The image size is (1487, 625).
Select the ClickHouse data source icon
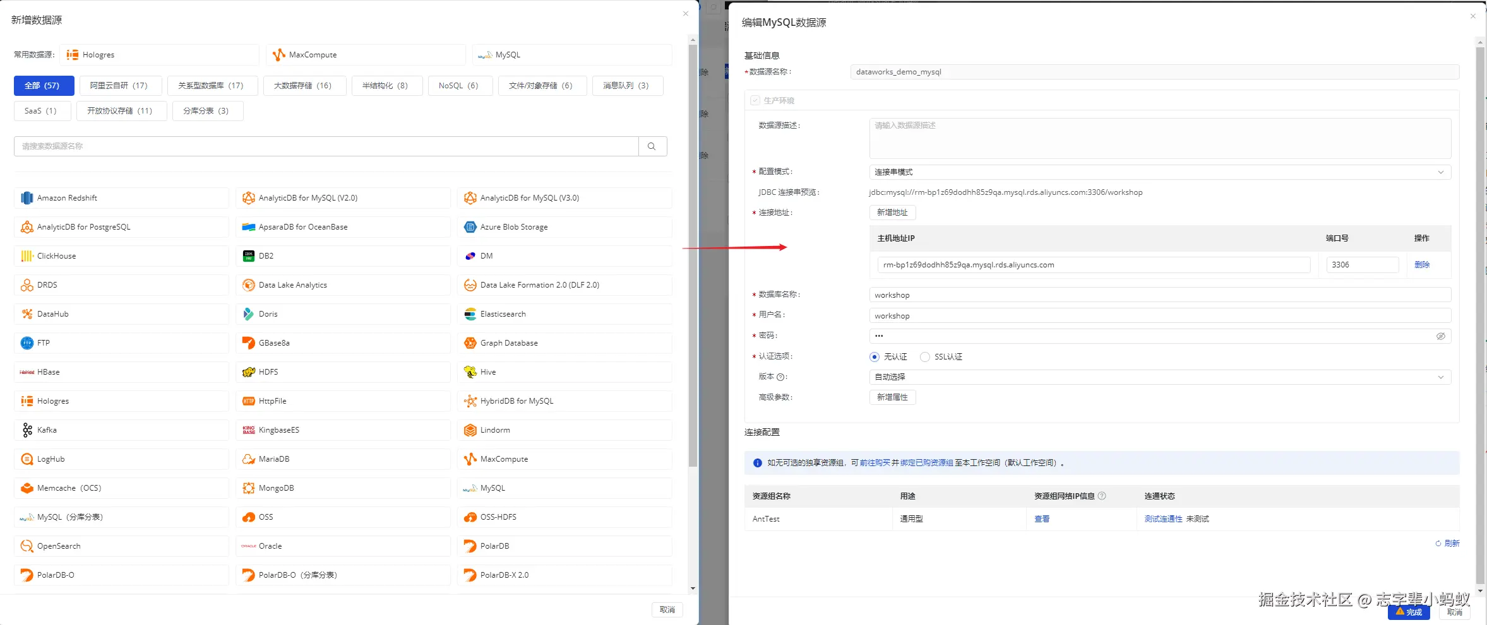[27, 256]
